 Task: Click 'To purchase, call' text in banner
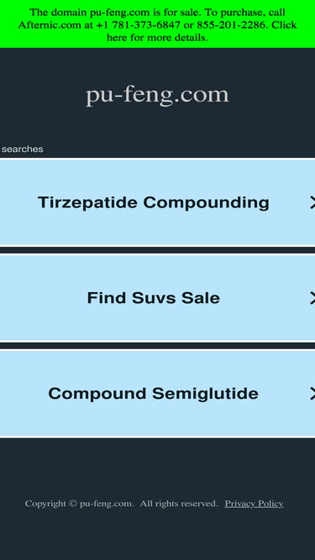click(x=245, y=13)
